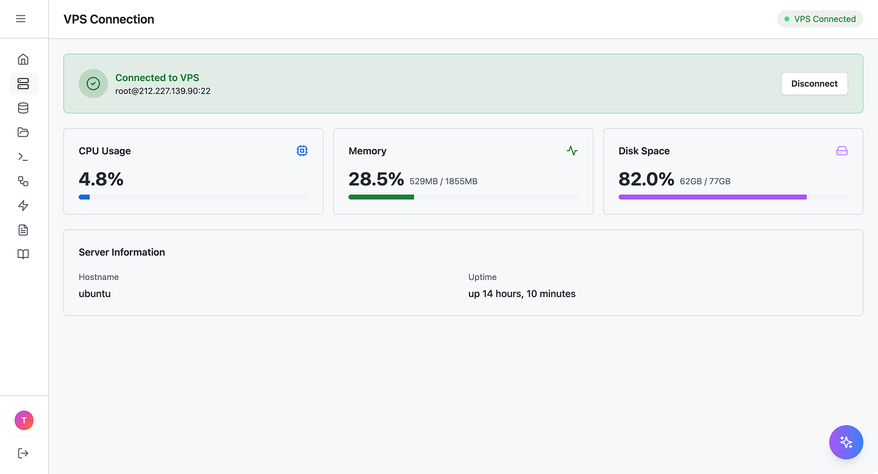Toggle the hamburger menu sidebar
The width and height of the screenshot is (878, 474).
[21, 19]
